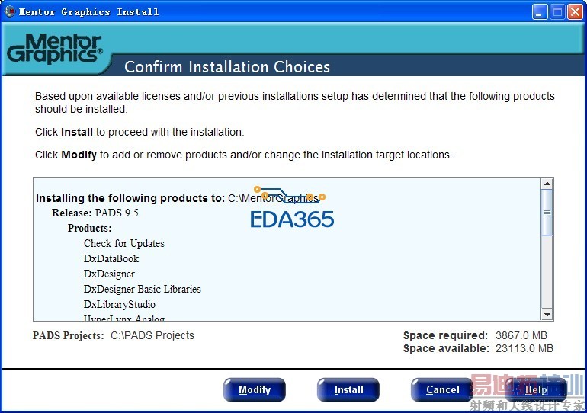Open Help for this installer page
This screenshot has width=587, height=413.
pos(536,390)
